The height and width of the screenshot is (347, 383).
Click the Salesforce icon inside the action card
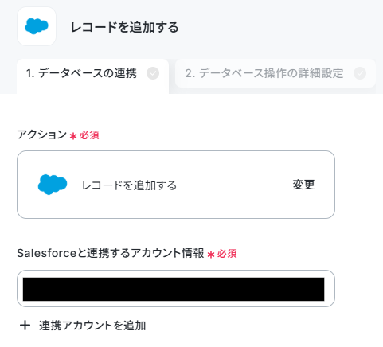click(x=53, y=185)
